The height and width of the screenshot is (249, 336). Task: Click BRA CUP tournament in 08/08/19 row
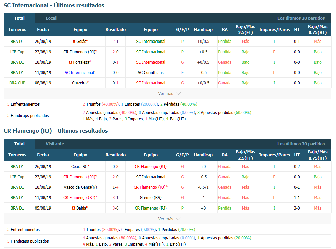click(17, 83)
